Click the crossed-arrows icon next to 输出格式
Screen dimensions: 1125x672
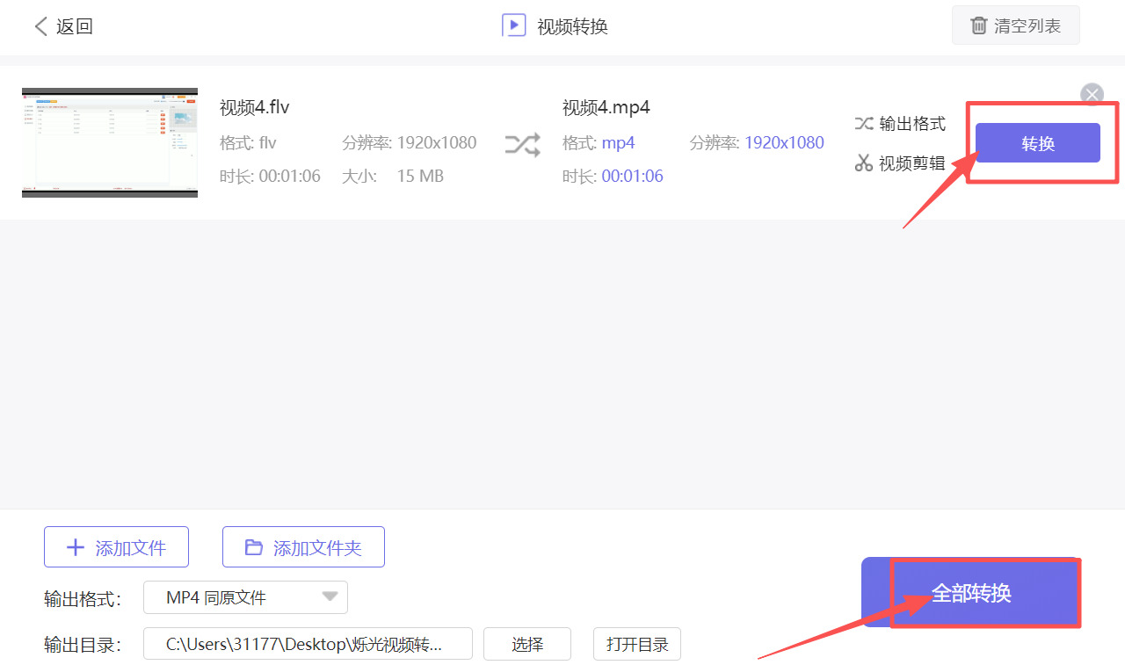pos(864,123)
